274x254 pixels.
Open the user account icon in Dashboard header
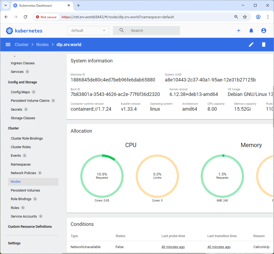point(264,31)
